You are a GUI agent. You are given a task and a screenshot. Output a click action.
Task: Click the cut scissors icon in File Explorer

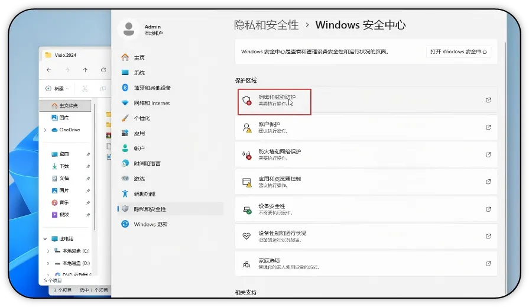85,89
